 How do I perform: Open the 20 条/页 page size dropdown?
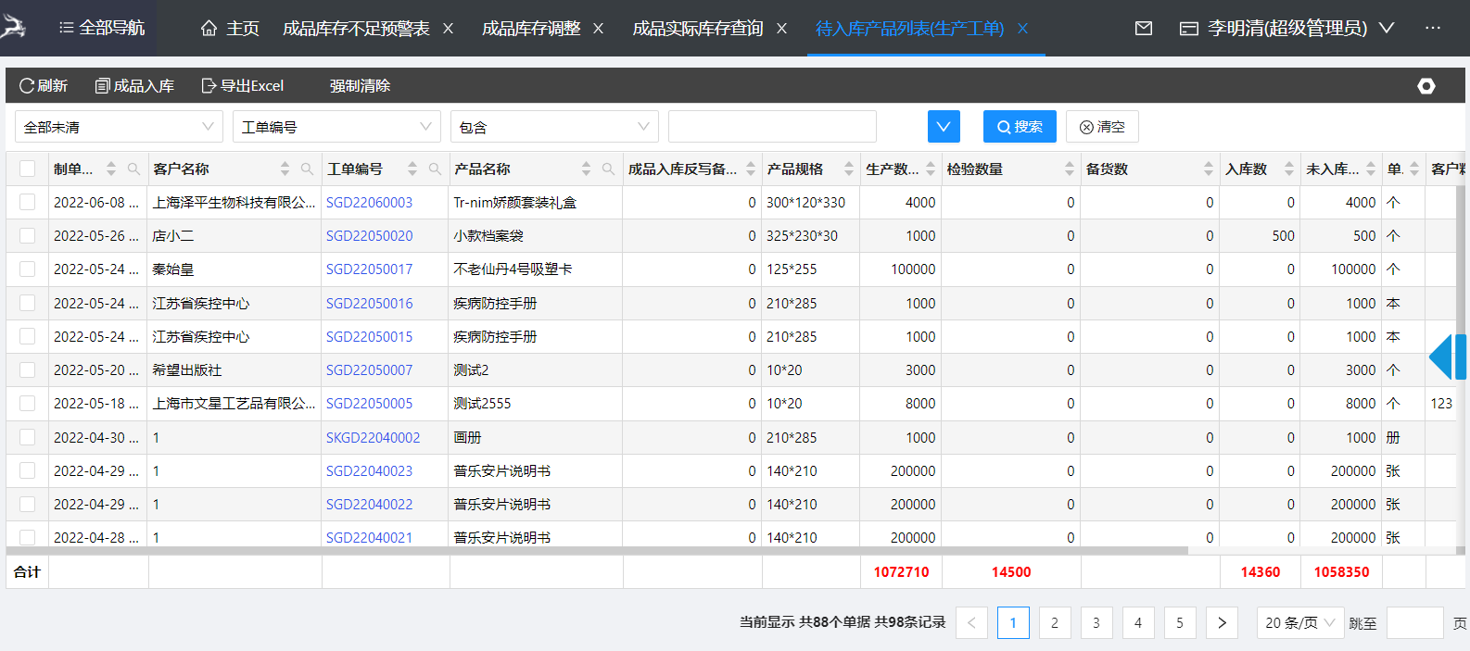1299,622
